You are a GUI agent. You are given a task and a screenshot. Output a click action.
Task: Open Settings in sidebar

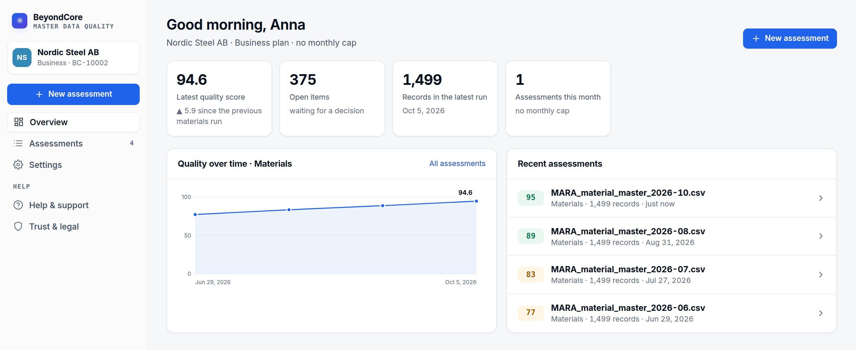[x=73, y=165]
